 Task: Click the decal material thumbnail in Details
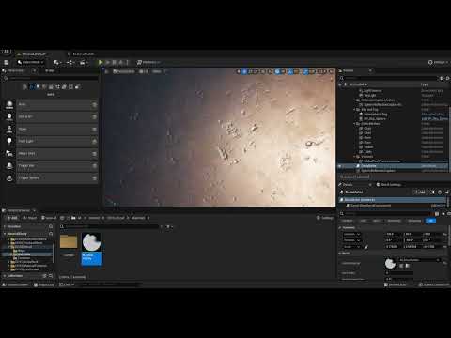(390, 264)
